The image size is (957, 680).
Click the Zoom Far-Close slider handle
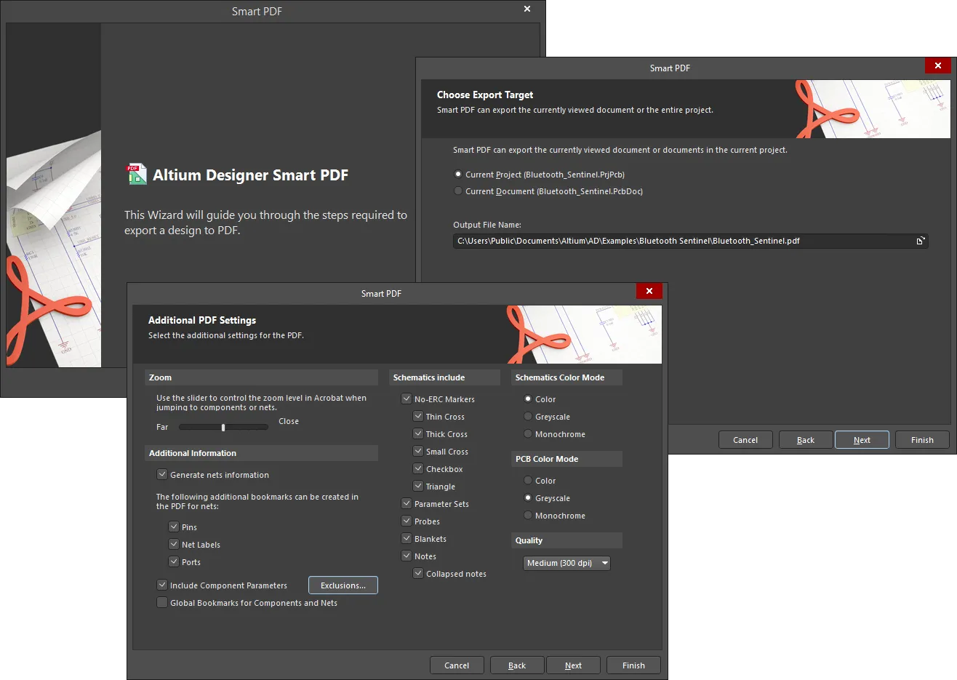pos(223,428)
